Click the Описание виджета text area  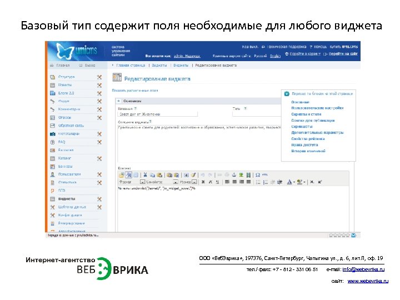(199, 143)
